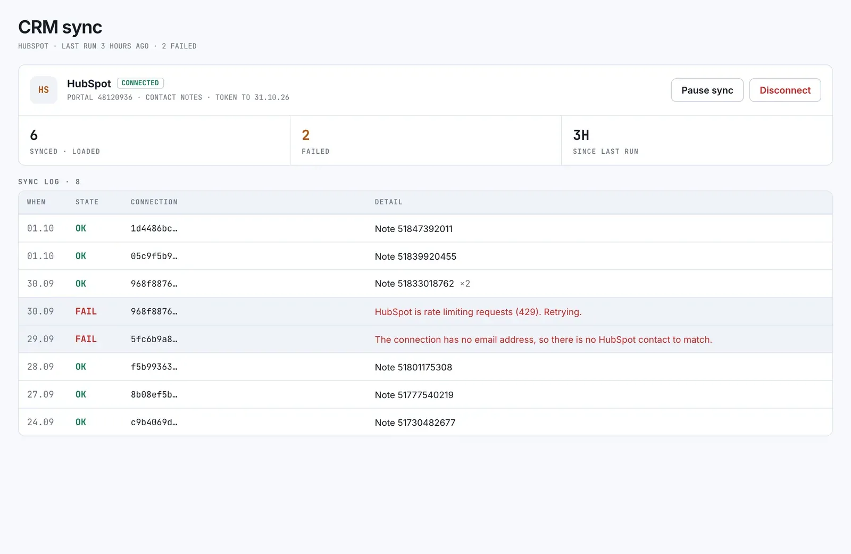Click OK state on the 28.09 row
Viewport: 851px width, 554px height.
pyautogui.click(x=81, y=367)
